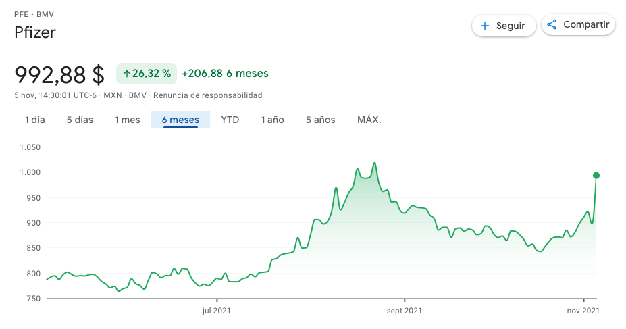Click the Pfizer company title

(35, 32)
